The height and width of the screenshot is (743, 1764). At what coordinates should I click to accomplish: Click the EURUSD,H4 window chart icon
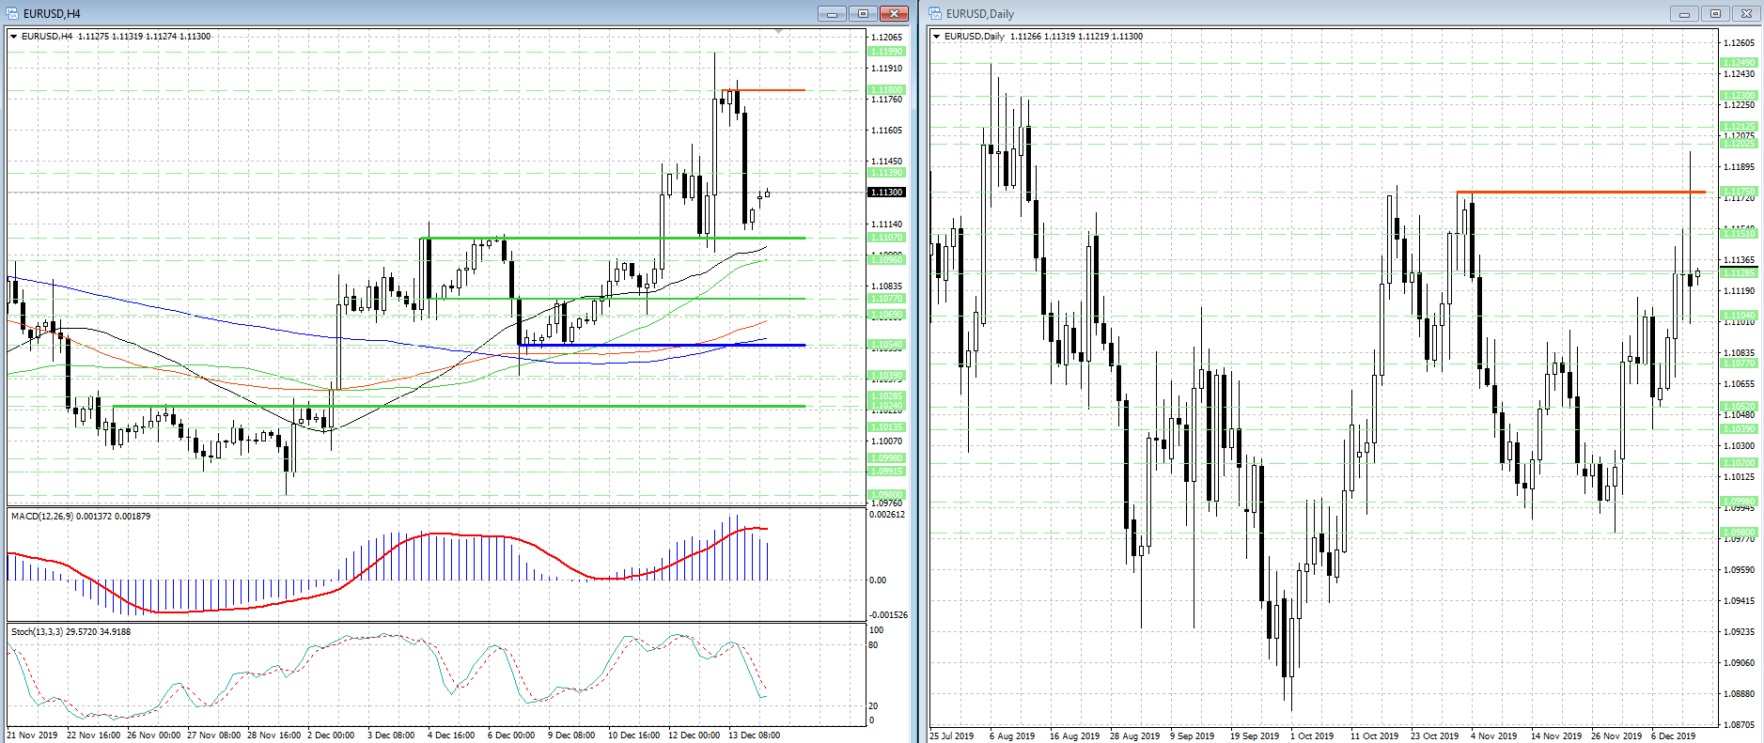click(x=13, y=13)
